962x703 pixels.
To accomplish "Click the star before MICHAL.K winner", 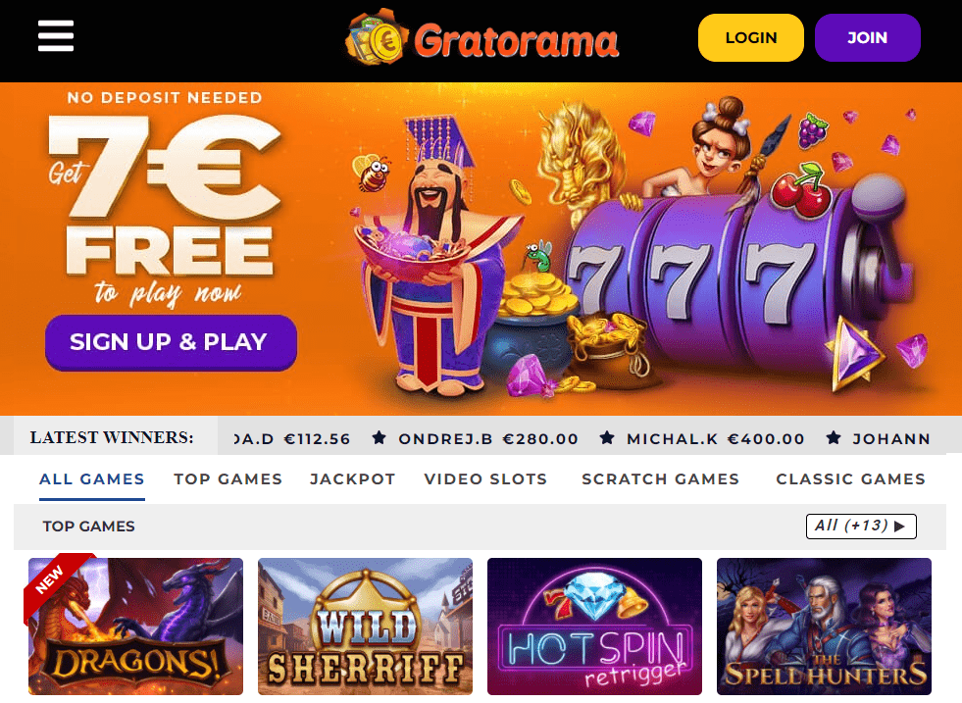I will pos(607,438).
